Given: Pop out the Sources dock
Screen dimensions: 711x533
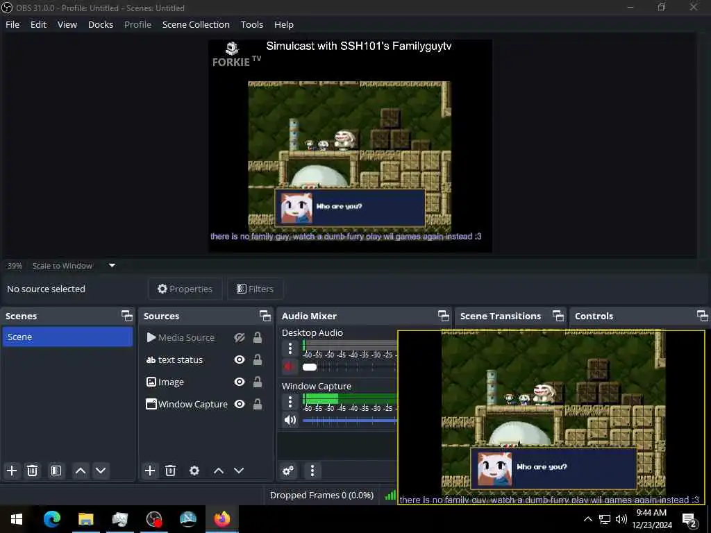Looking at the screenshot, I should coord(265,316).
